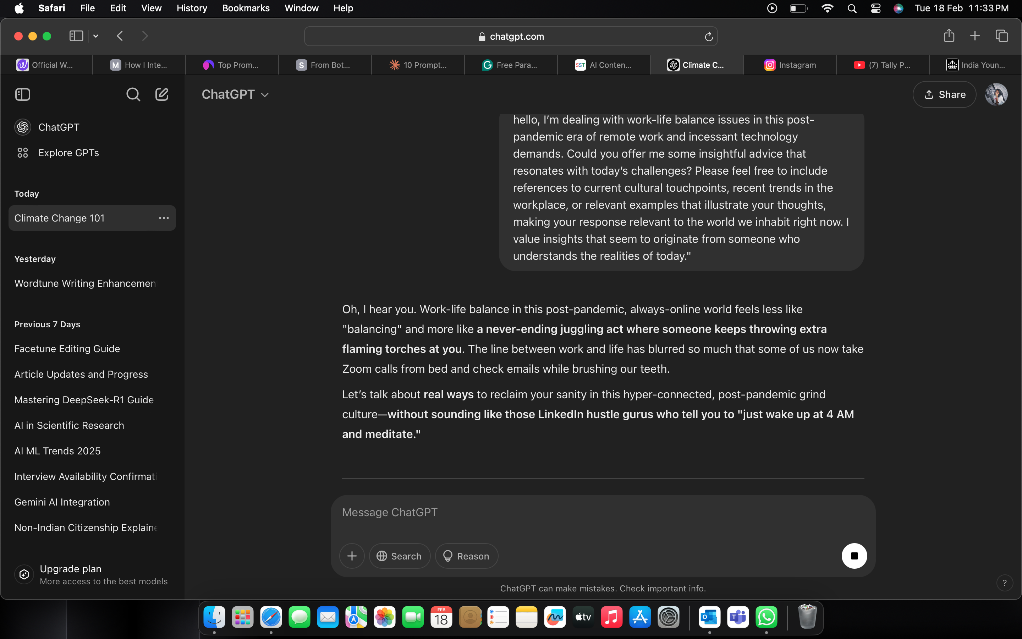Open the user profile avatar

[996, 94]
